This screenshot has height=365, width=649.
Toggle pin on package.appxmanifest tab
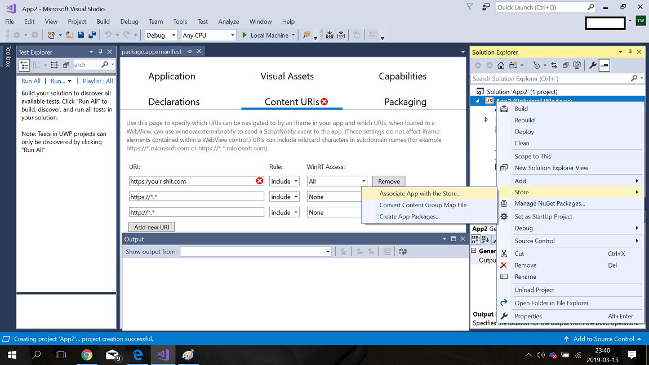[x=189, y=51]
